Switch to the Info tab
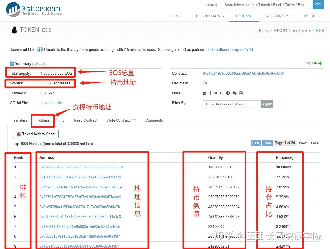 [x=61, y=120]
